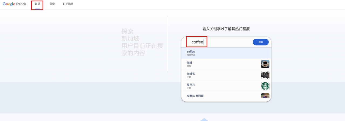Screen dimensions: 345x121
Task: Open the Google Trends logo link
Action: click(15, 4)
